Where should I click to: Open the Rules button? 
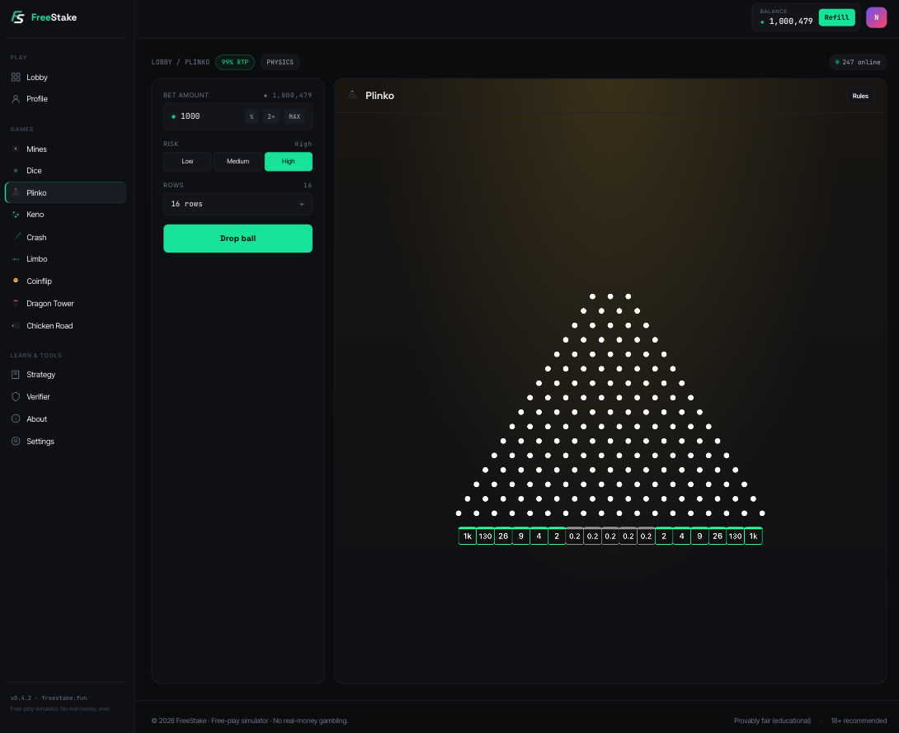(860, 96)
